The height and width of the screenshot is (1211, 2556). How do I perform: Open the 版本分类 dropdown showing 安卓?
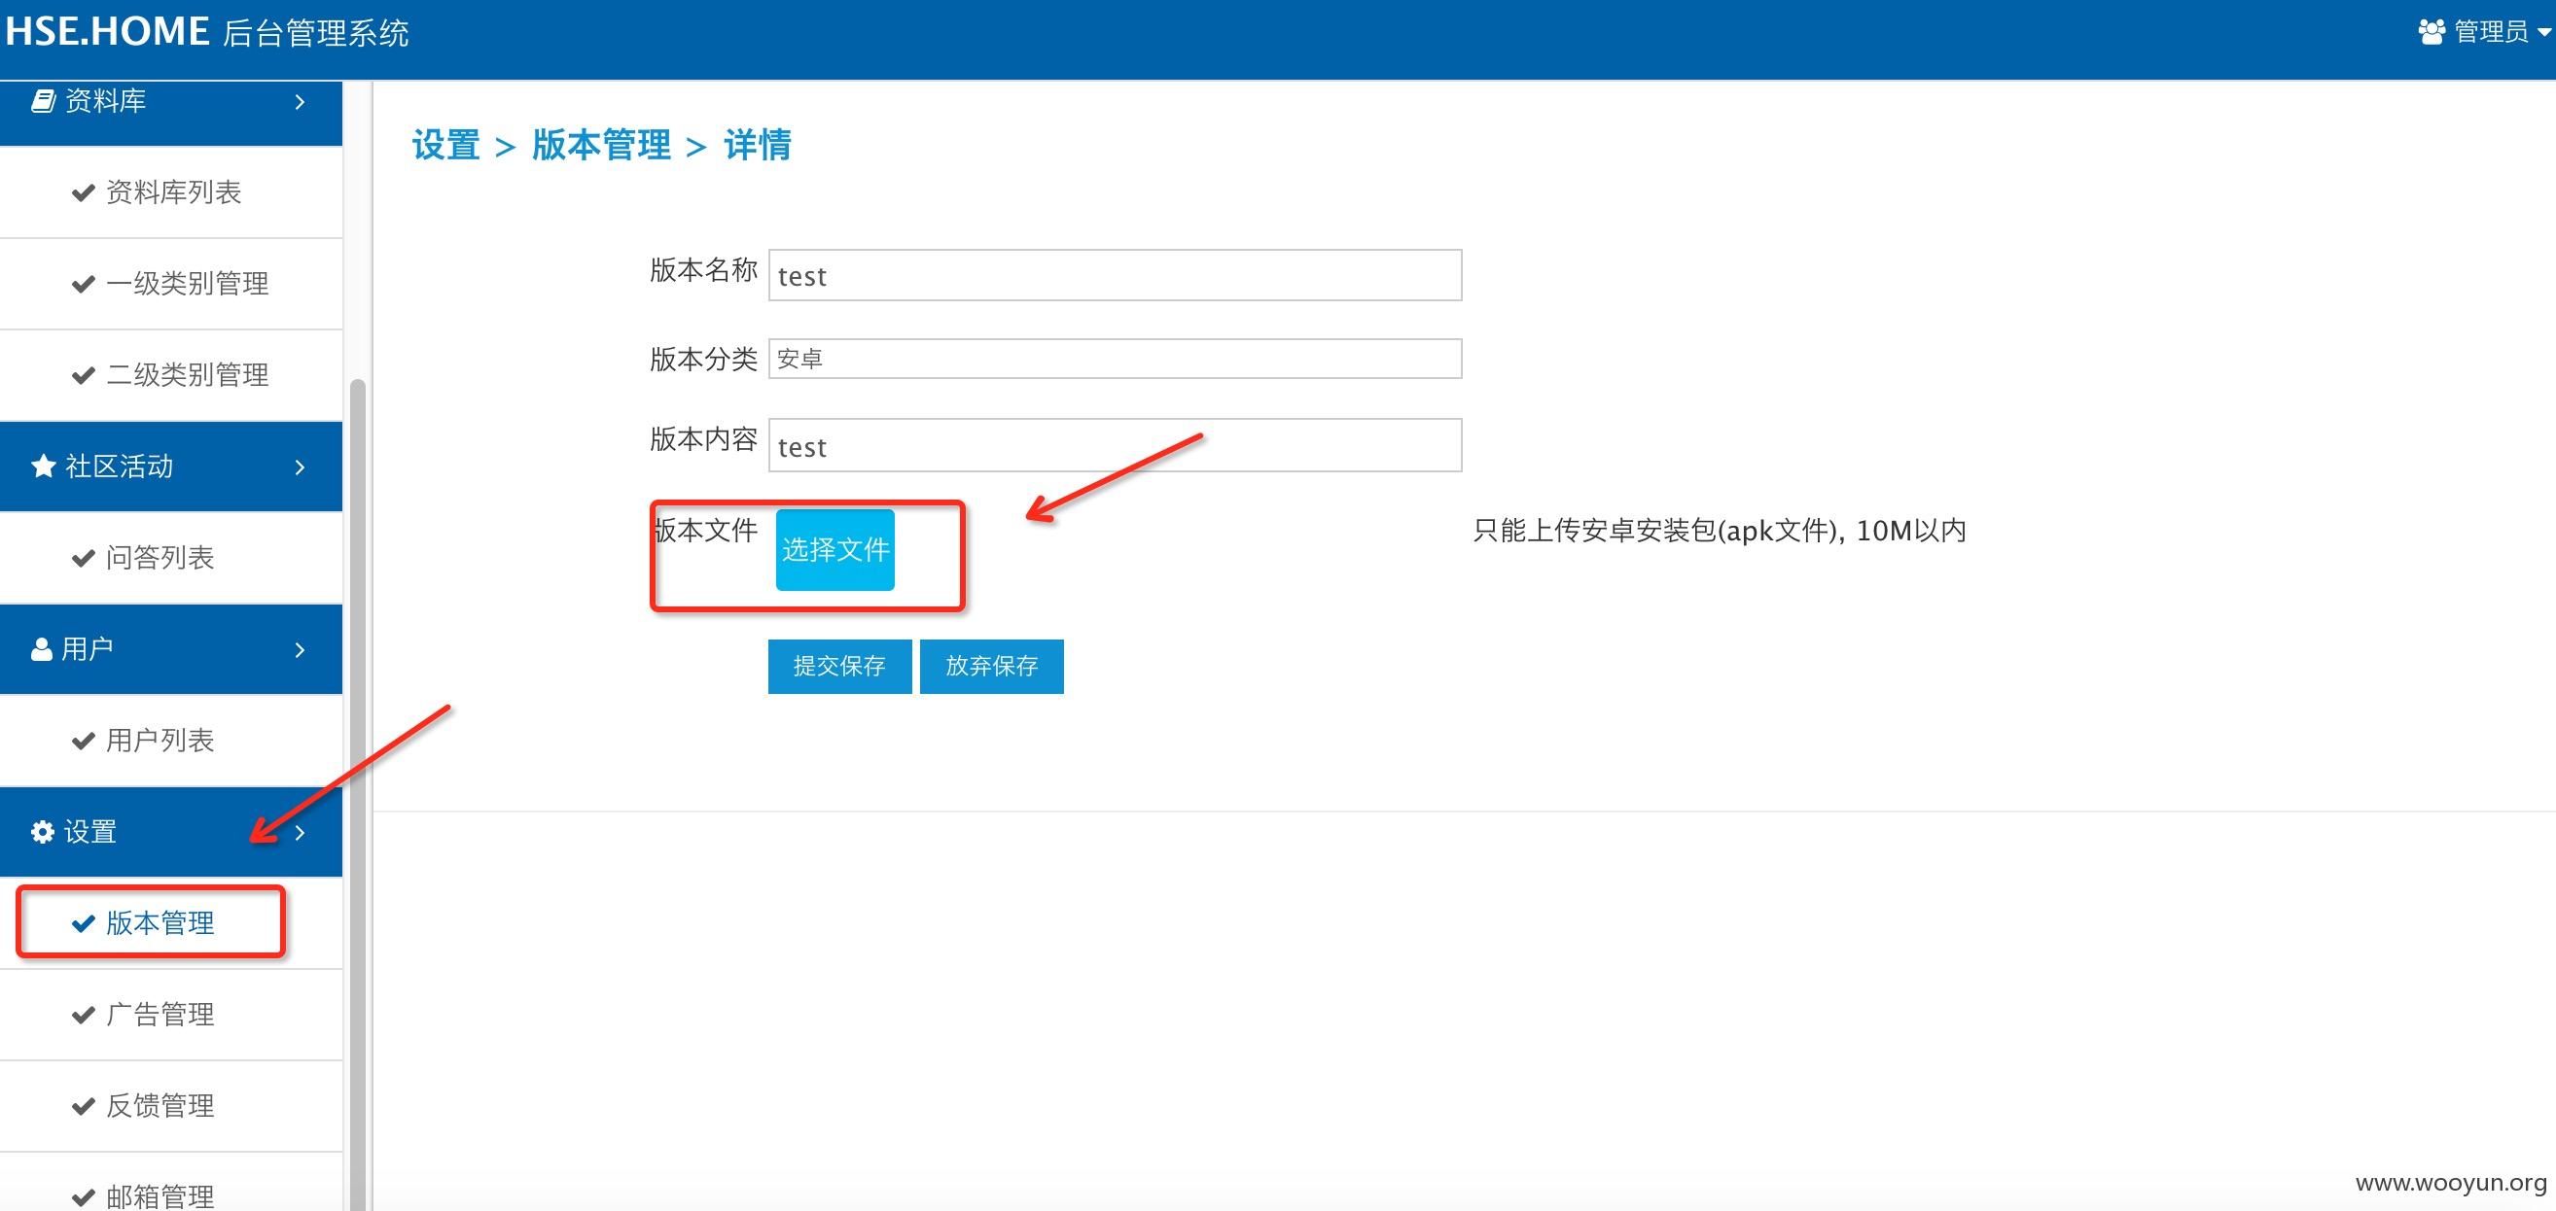[1115, 358]
